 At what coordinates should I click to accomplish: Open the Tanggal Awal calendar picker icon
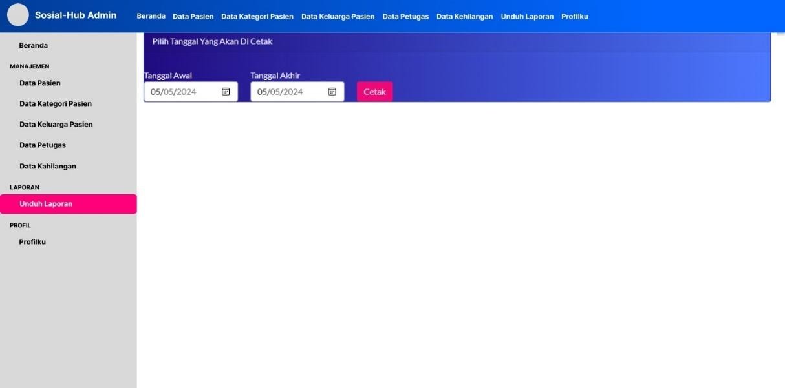coord(226,92)
